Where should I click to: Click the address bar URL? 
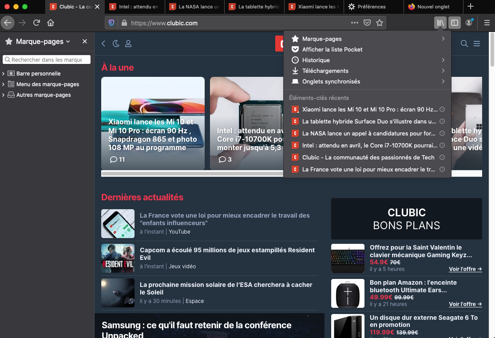[164, 23]
